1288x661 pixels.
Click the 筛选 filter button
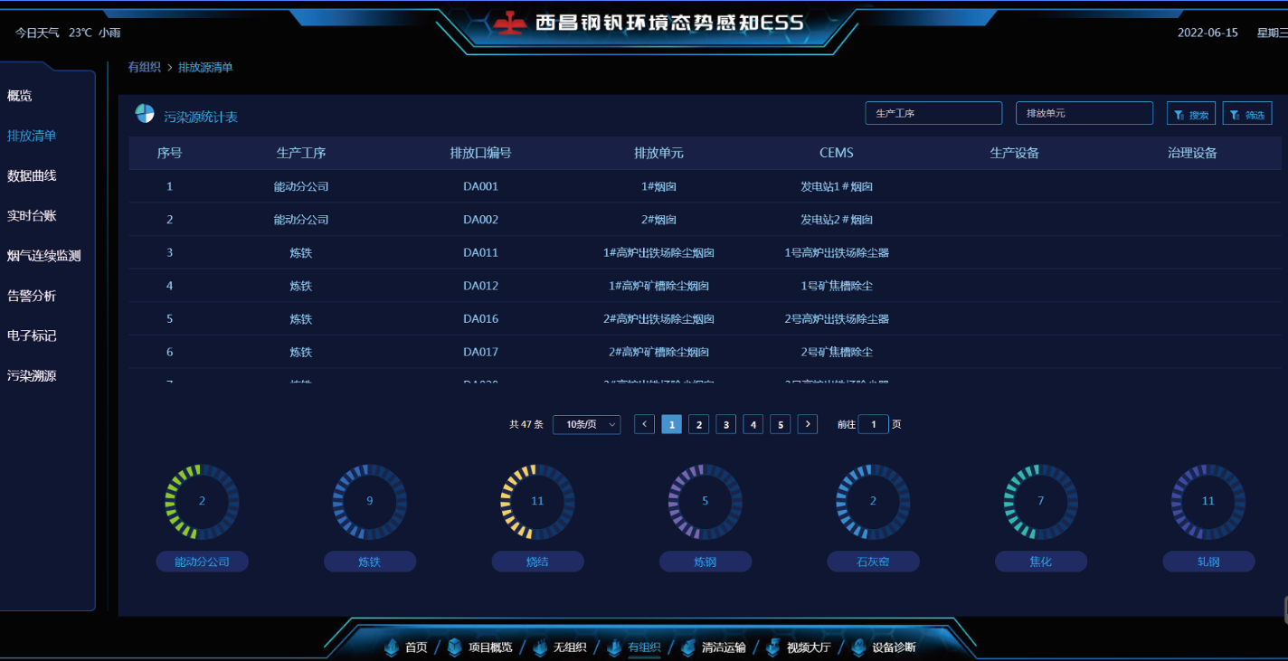click(1246, 112)
